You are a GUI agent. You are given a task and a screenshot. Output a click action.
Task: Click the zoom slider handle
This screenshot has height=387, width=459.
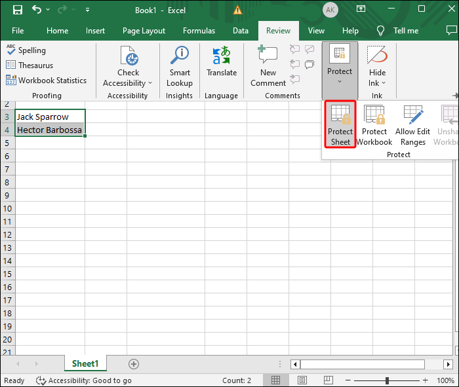pos(388,380)
